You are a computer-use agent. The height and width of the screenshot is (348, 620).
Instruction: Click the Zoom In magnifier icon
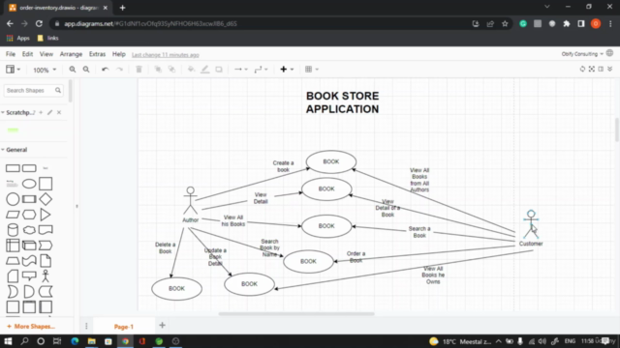[x=73, y=70]
